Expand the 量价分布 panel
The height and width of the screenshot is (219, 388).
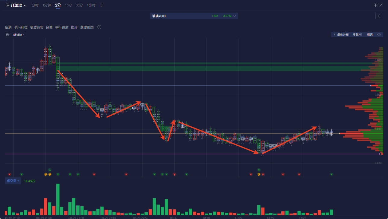[341, 35]
